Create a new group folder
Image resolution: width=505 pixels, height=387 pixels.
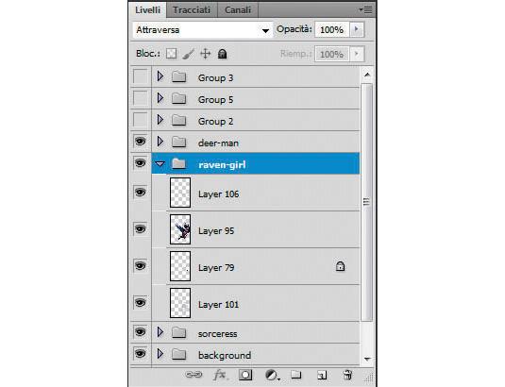click(296, 375)
